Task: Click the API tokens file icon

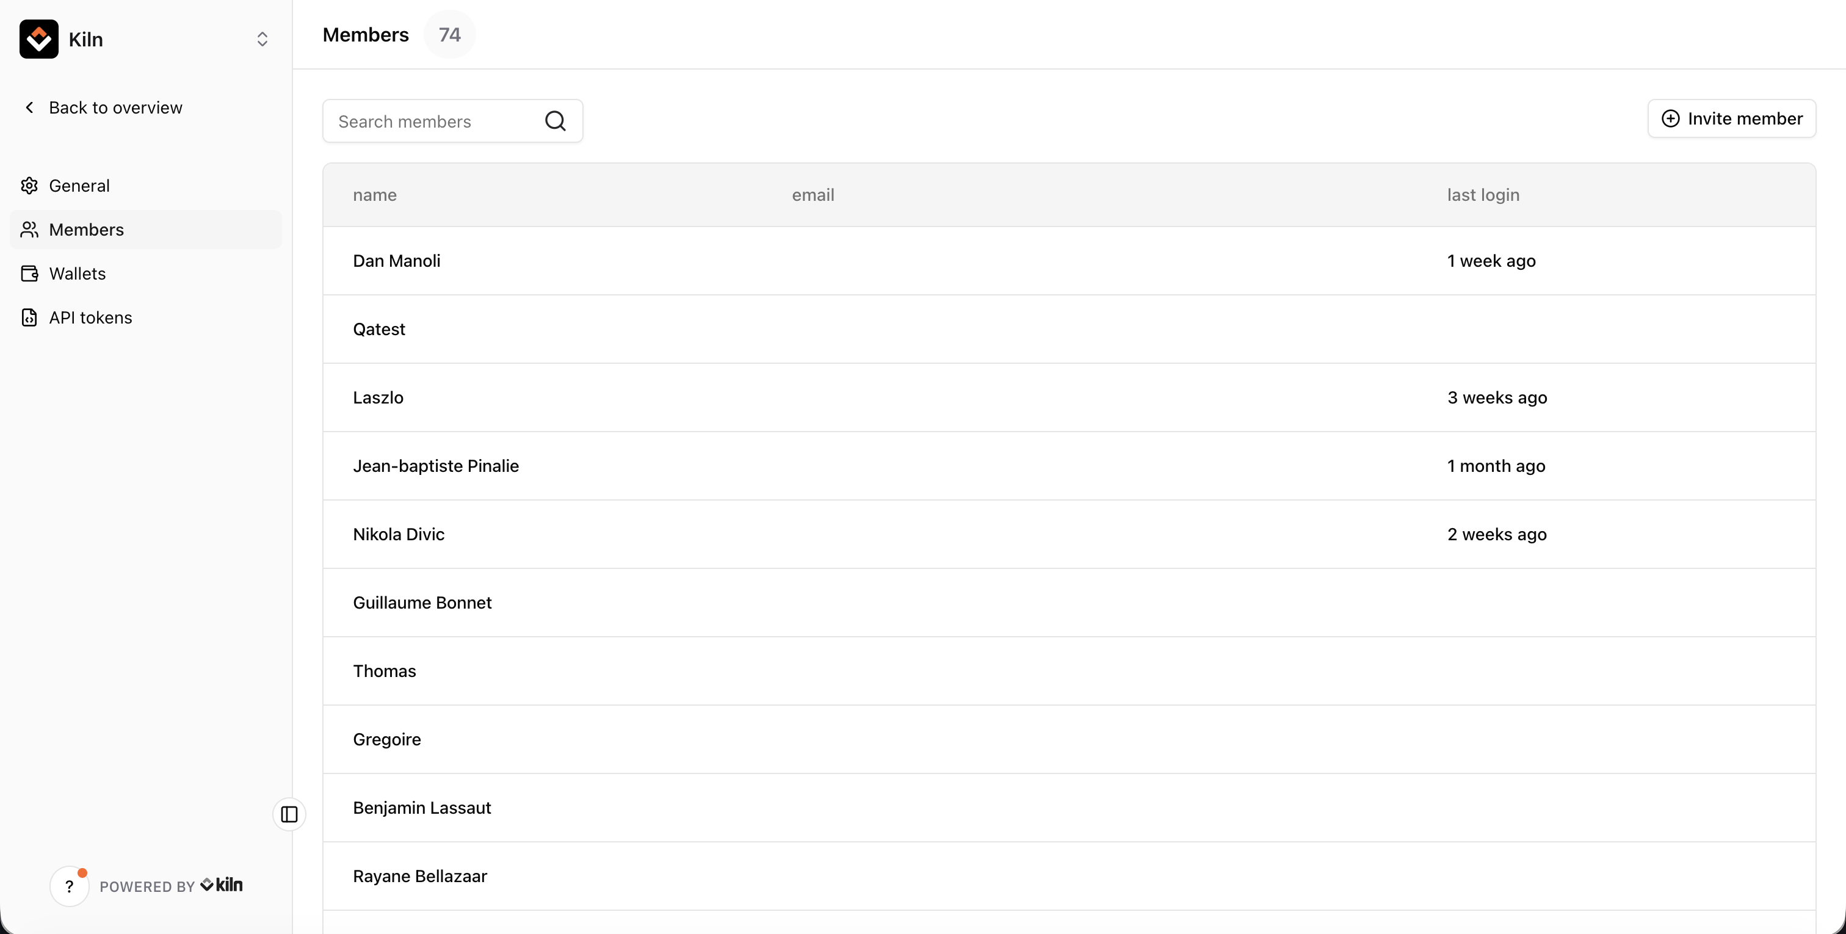Action: pos(29,317)
